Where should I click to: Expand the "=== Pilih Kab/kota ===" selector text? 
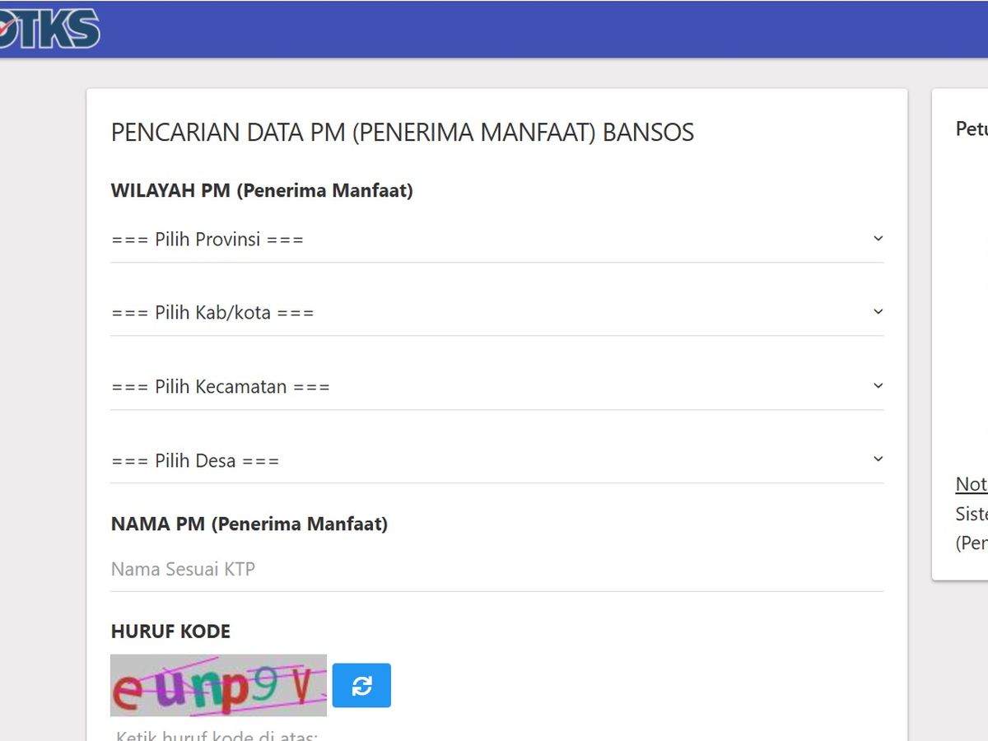(212, 313)
